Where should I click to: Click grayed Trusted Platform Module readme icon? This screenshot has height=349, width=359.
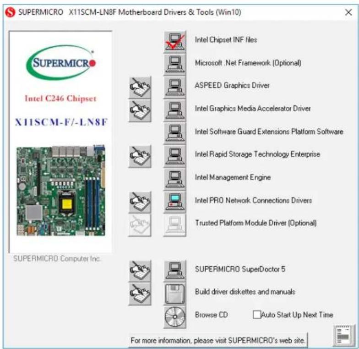coord(140,225)
